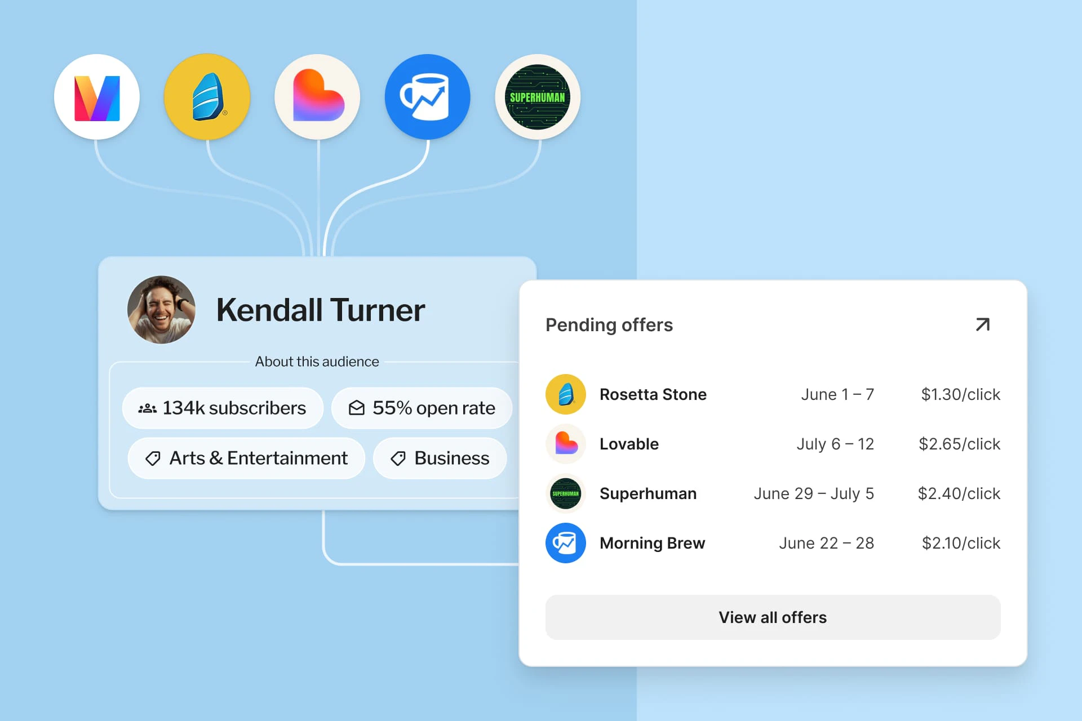The image size is (1082, 721).
Task: Click the subscribers people icon
Action: coord(148,408)
